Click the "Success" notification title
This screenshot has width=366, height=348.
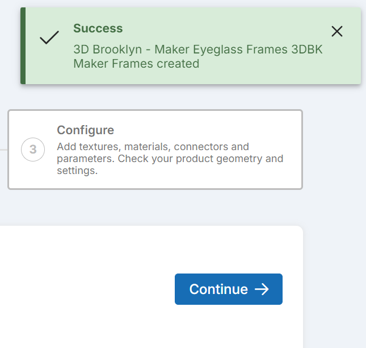click(98, 28)
